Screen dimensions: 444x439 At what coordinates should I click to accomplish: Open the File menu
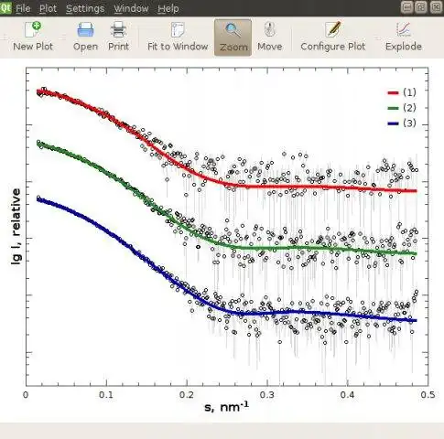point(23,8)
